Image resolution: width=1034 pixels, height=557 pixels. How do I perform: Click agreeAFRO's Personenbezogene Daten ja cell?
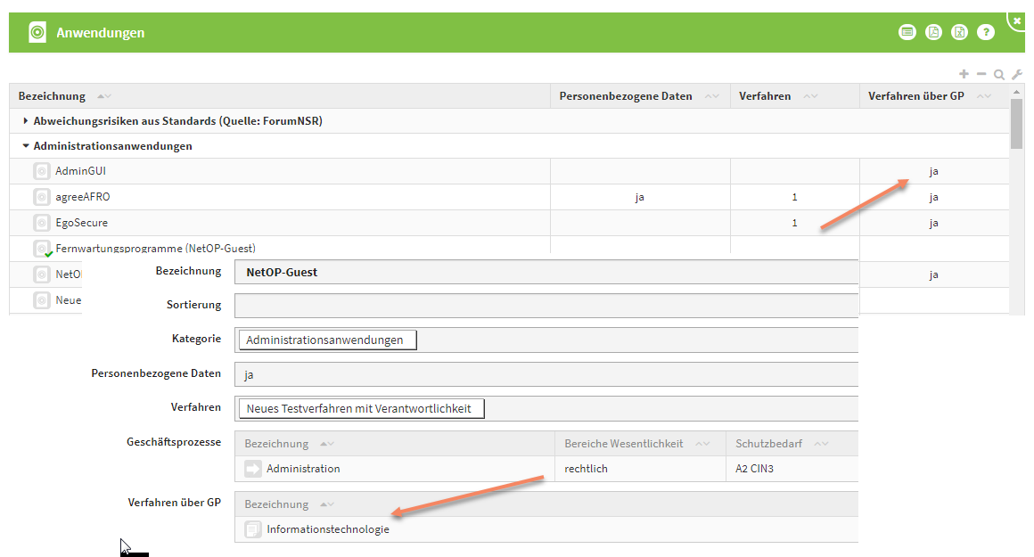coord(640,197)
